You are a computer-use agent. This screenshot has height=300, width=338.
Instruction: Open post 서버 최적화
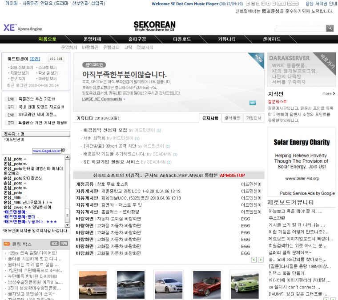[94, 138]
